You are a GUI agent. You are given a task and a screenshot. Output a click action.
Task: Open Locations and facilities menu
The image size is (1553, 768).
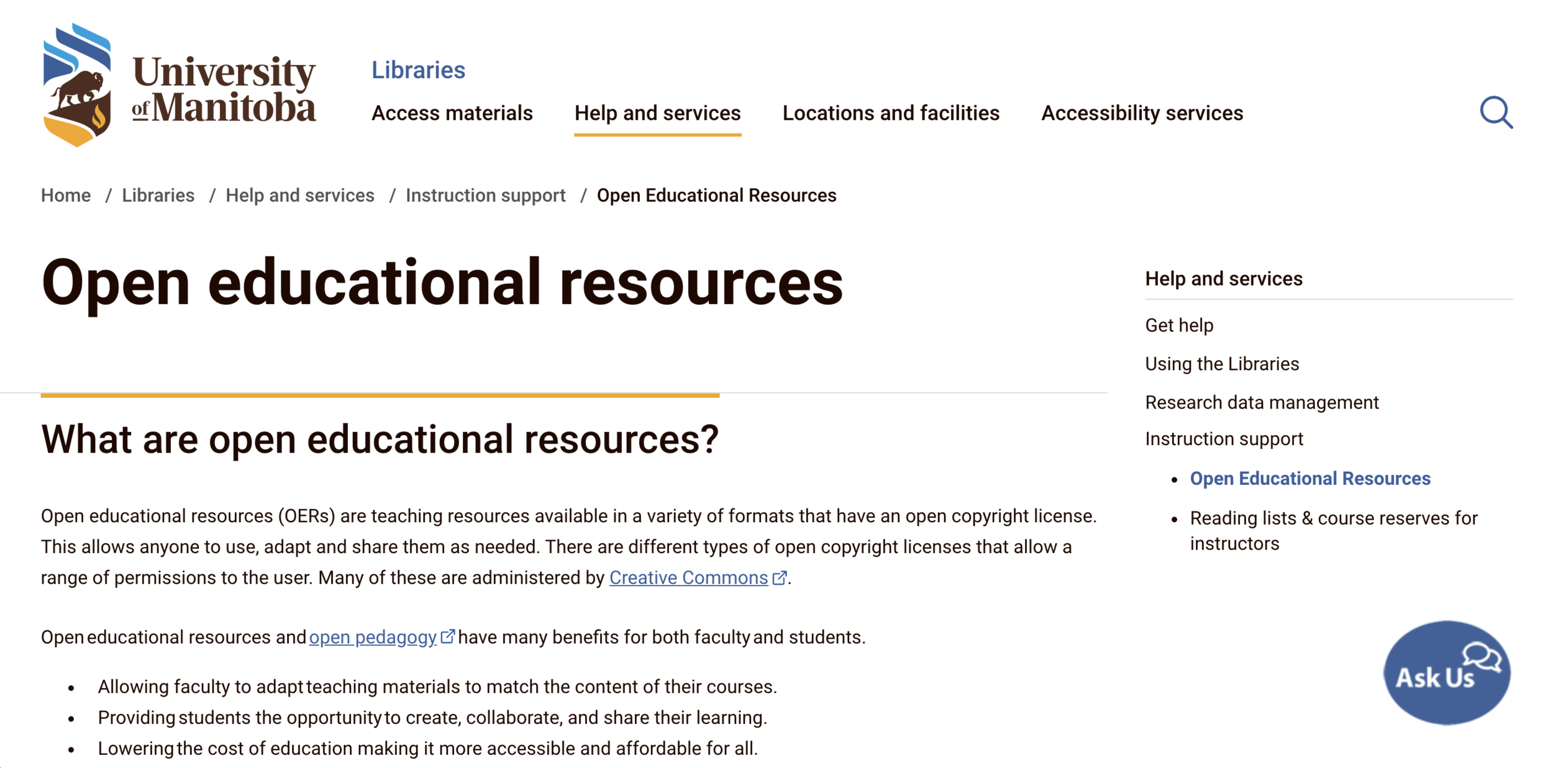[x=890, y=113]
